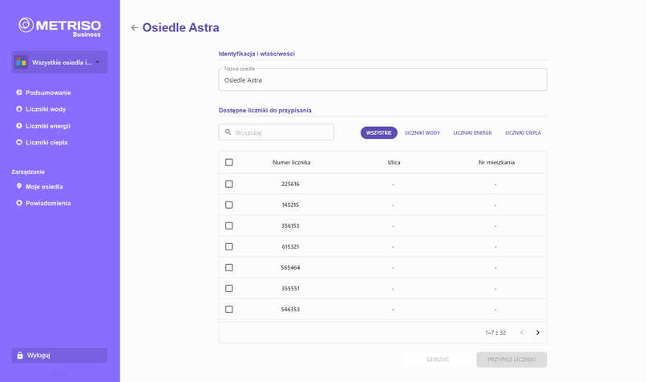Open Powiadomienia in the sidebar
647x382 pixels.
click(48, 203)
